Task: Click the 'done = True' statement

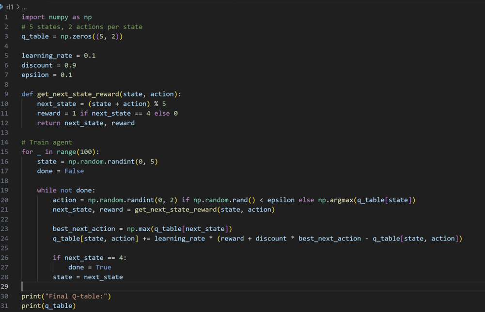Action: (90, 267)
